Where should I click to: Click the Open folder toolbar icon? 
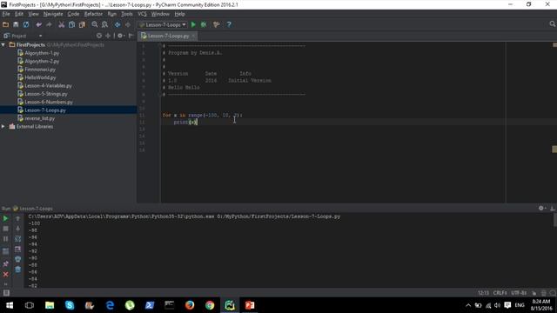pos(6,25)
